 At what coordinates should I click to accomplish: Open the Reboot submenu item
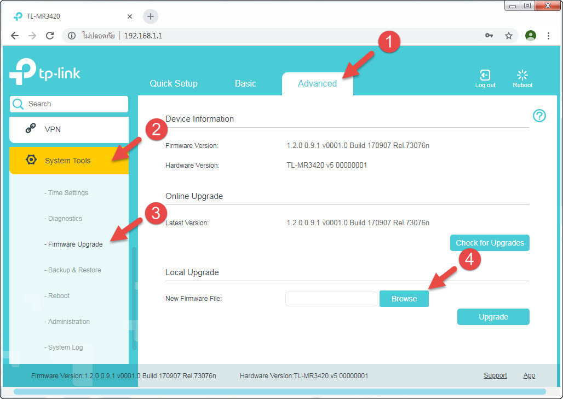click(57, 296)
